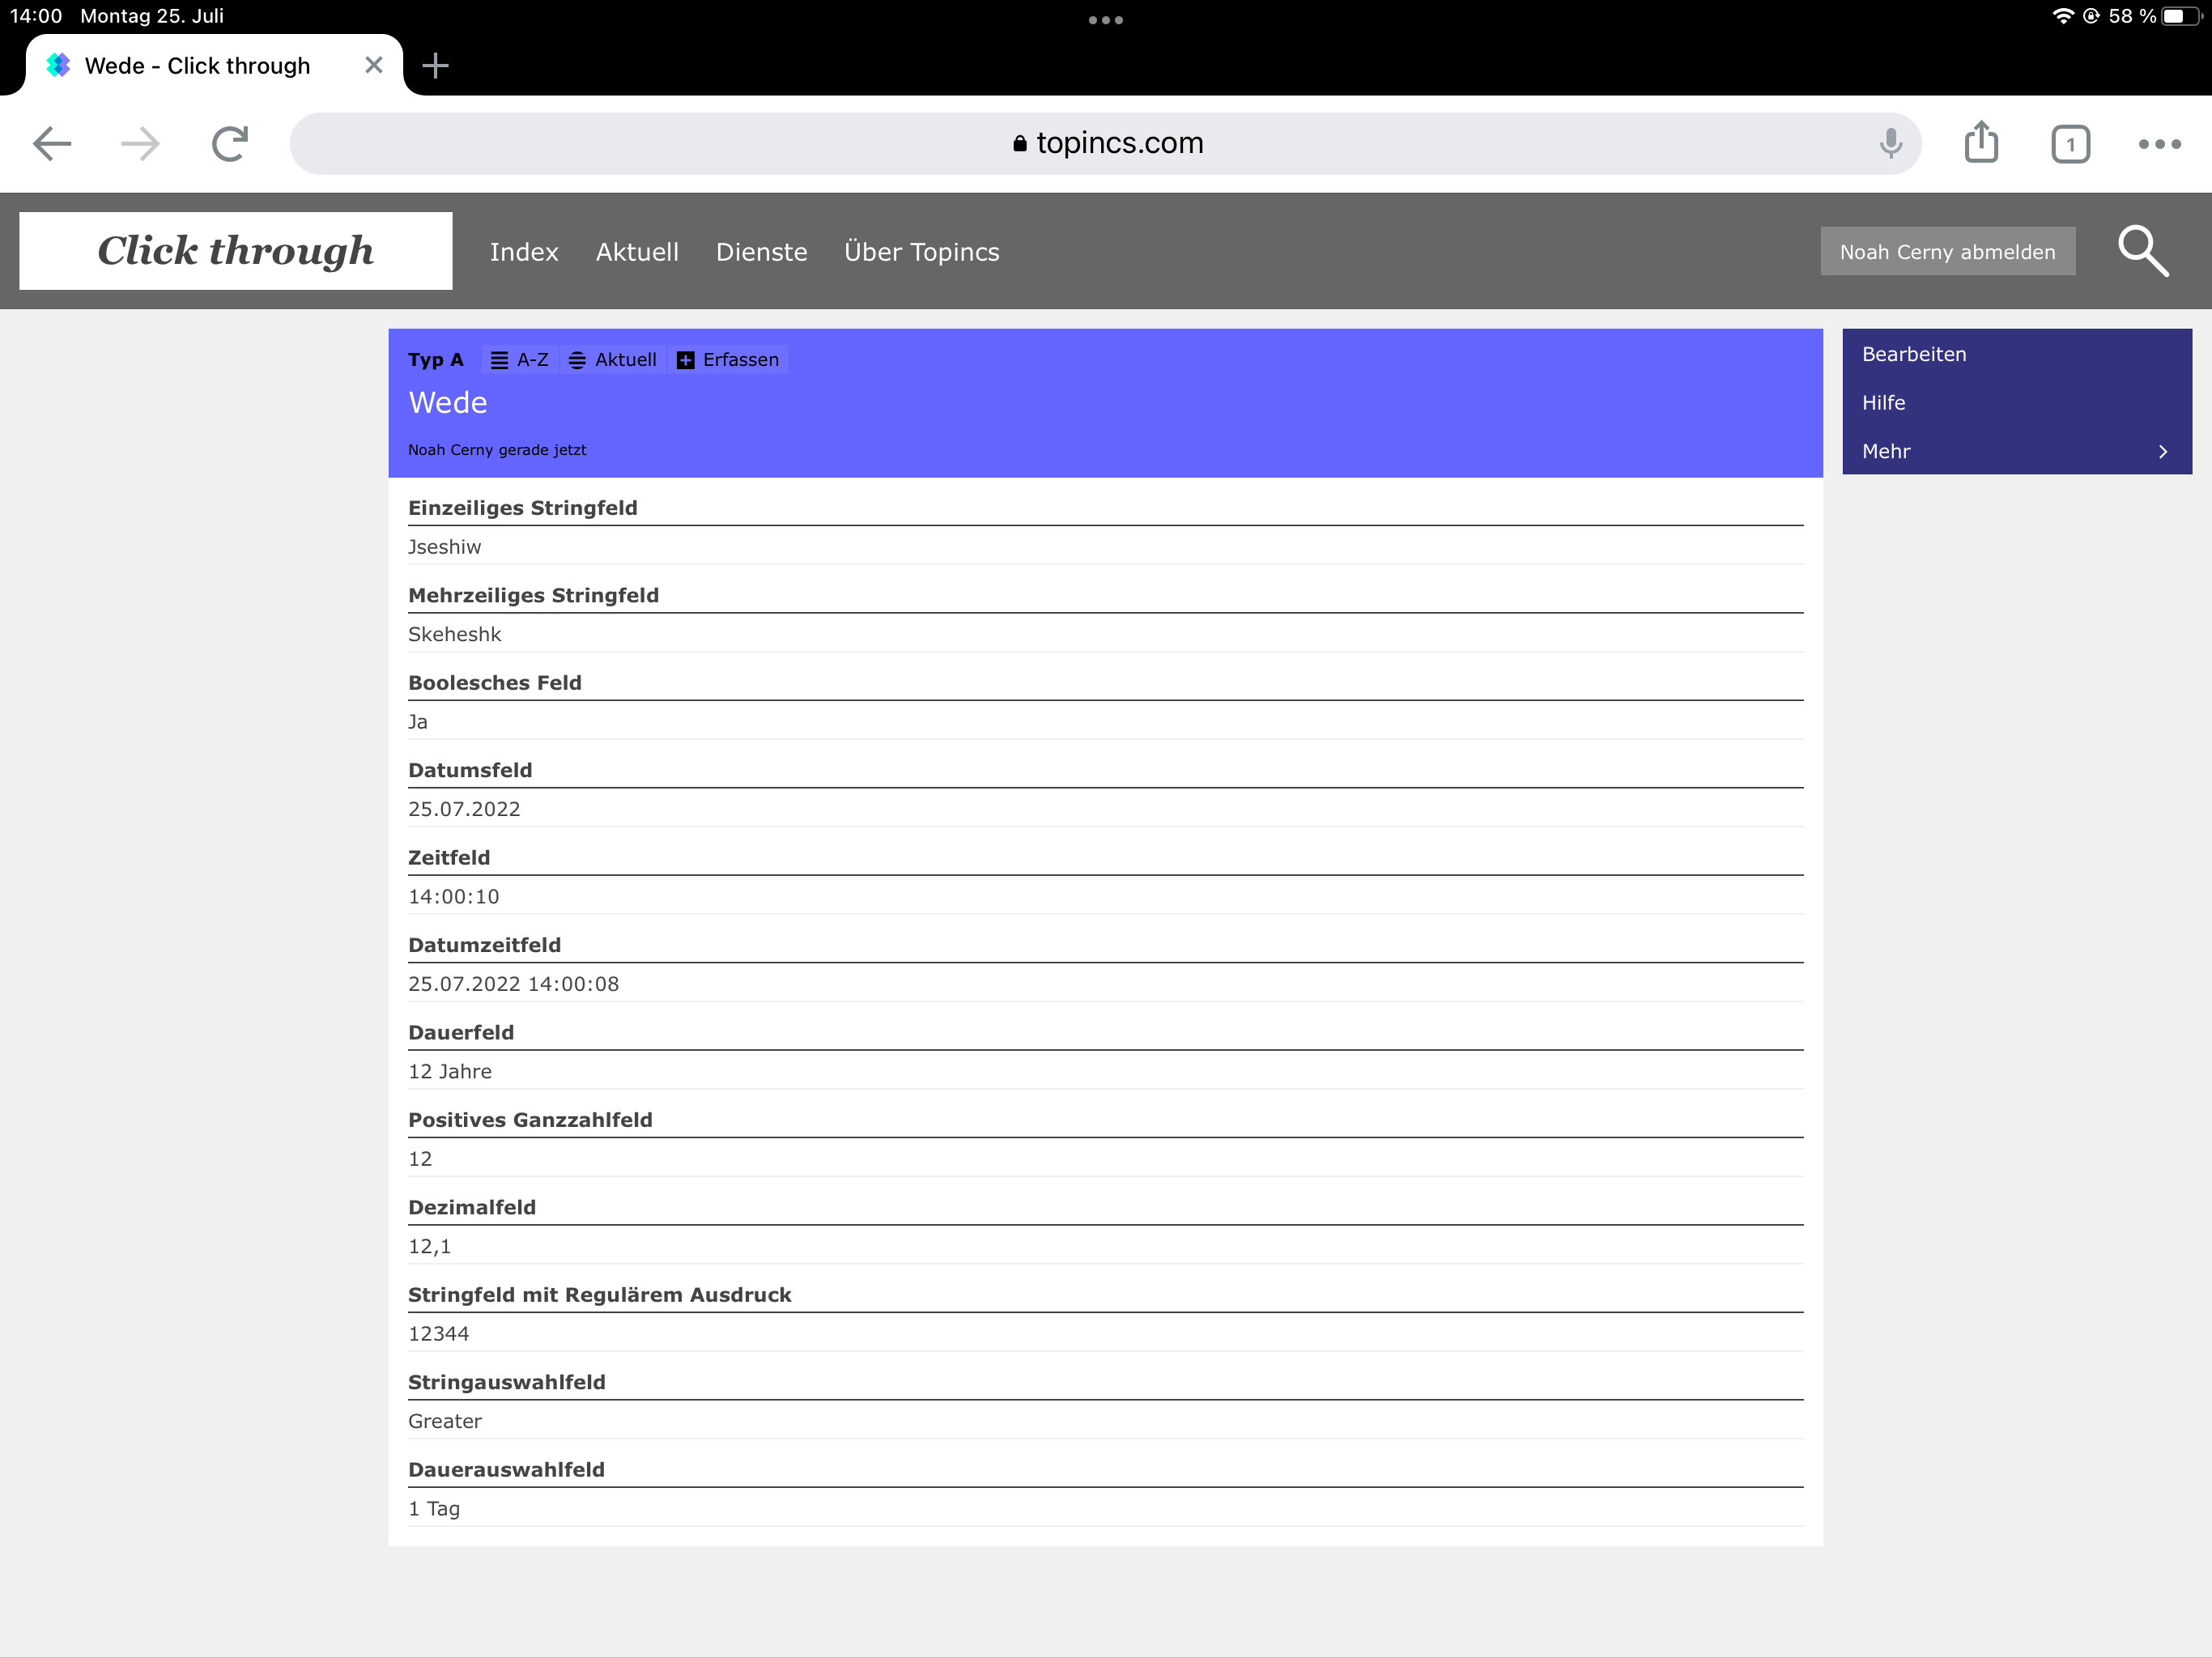The width and height of the screenshot is (2212, 1658).
Task: Tap the topincs.com address bar
Action: [1106, 144]
